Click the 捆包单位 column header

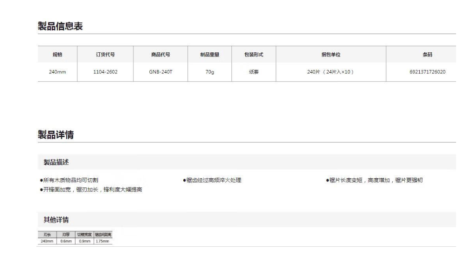coord(331,55)
